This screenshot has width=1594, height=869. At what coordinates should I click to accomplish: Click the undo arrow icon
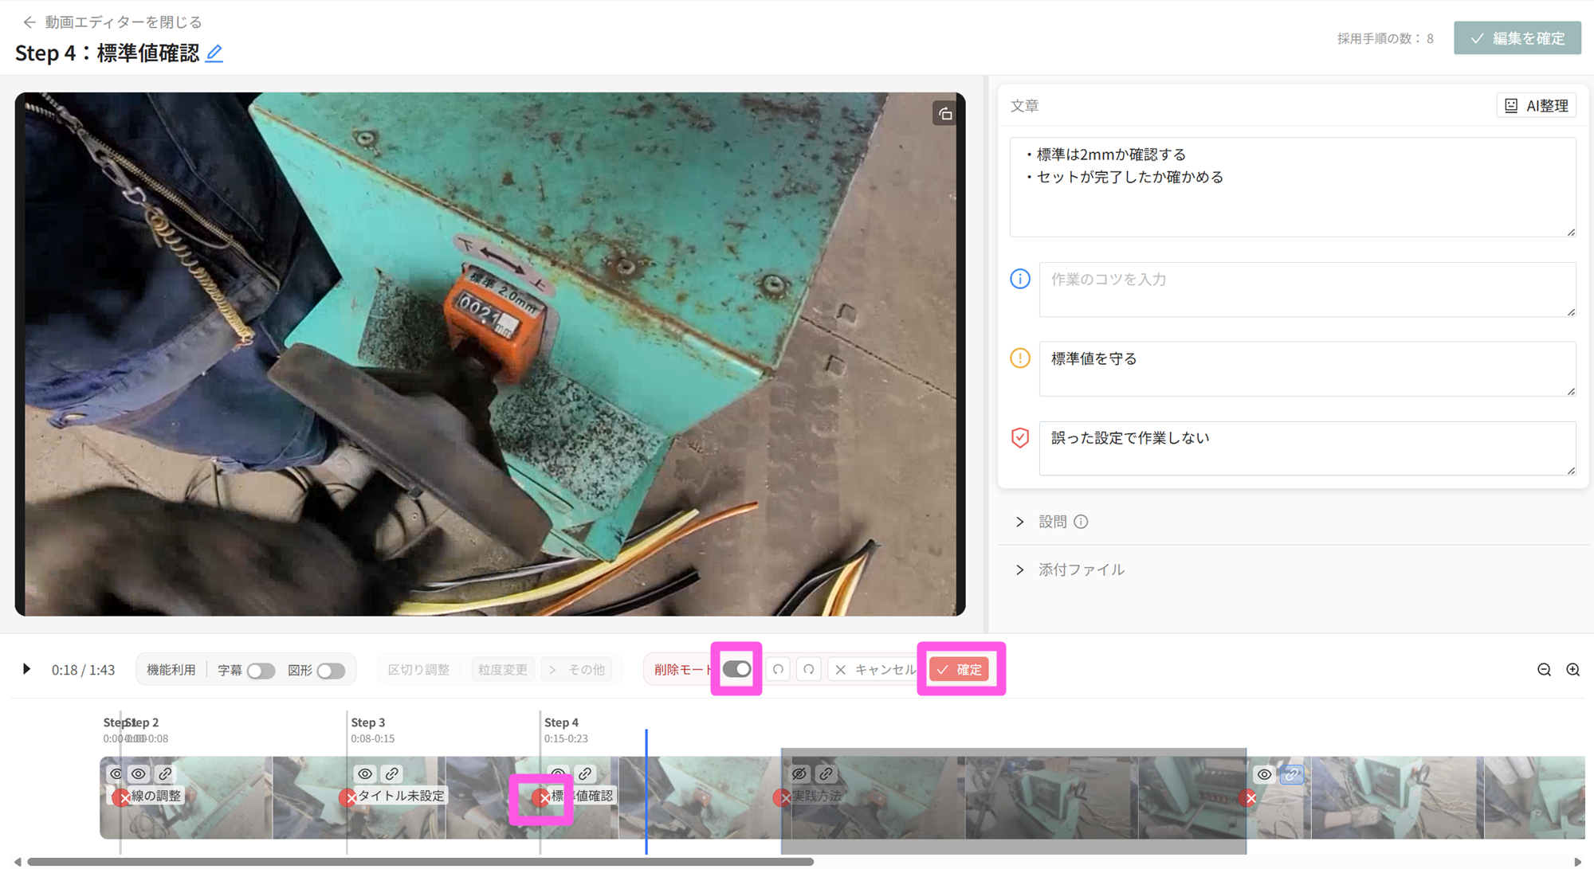779,669
